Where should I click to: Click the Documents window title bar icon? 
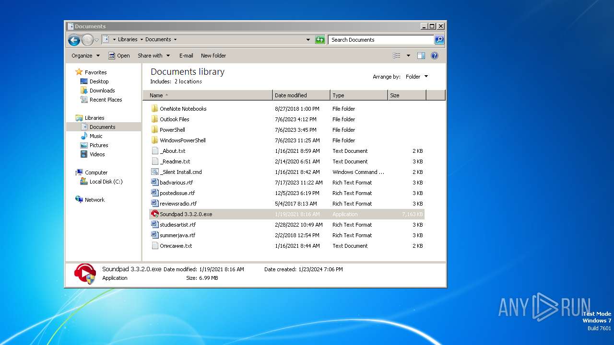[x=71, y=26]
